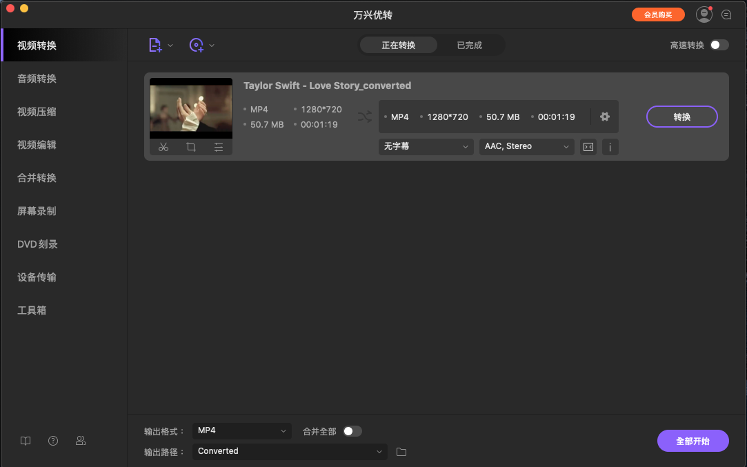This screenshot has width=747, height=467.
Task: Open the crop tool for the video
Action: pos(191,147)
